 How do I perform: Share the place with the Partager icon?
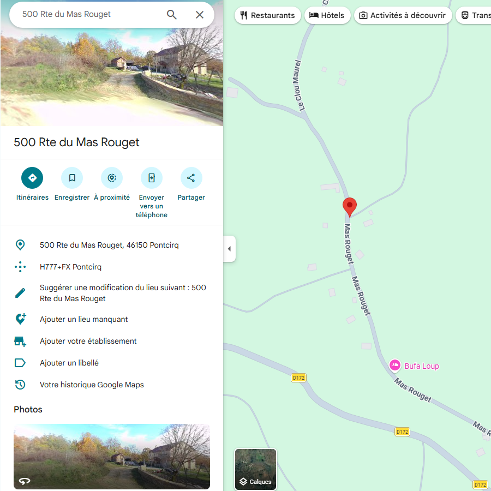(x=191, y=178)
